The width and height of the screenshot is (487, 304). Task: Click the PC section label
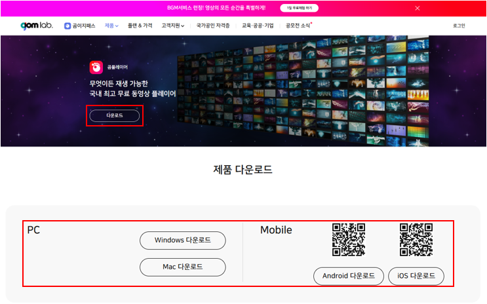point(33,230)
